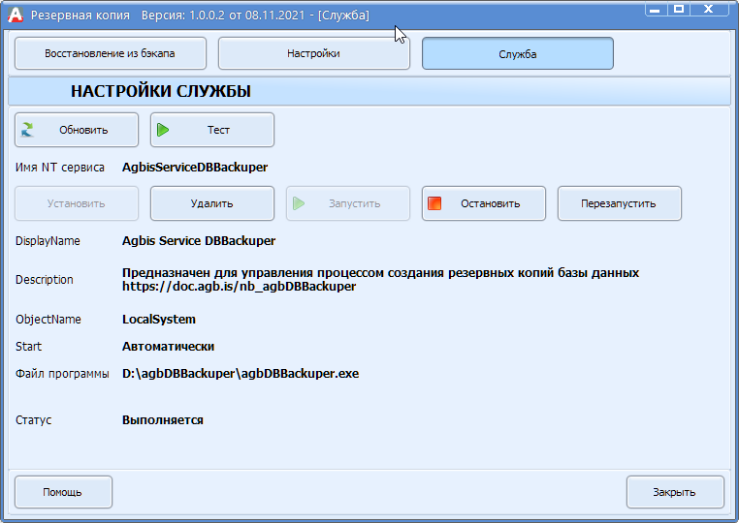Image resolution: width=739 pixels, height=523 pixels.
Task: Click the status value 'Выполняется'
Action: click(x=163, y=420)
